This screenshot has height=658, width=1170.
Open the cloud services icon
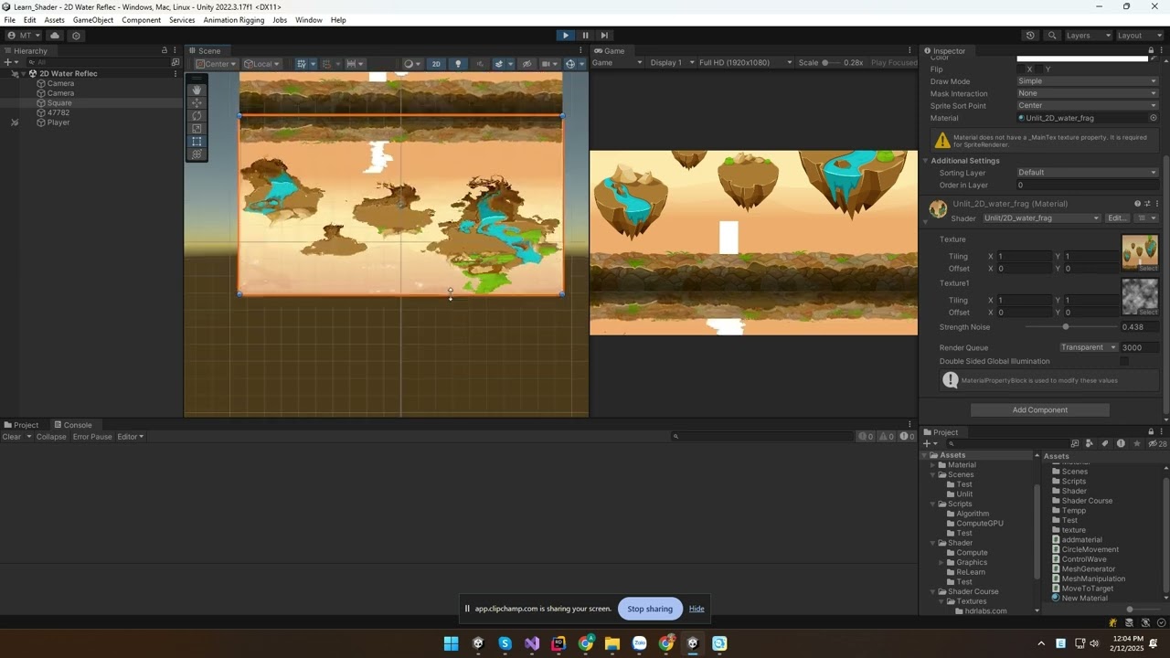[55, 36]
